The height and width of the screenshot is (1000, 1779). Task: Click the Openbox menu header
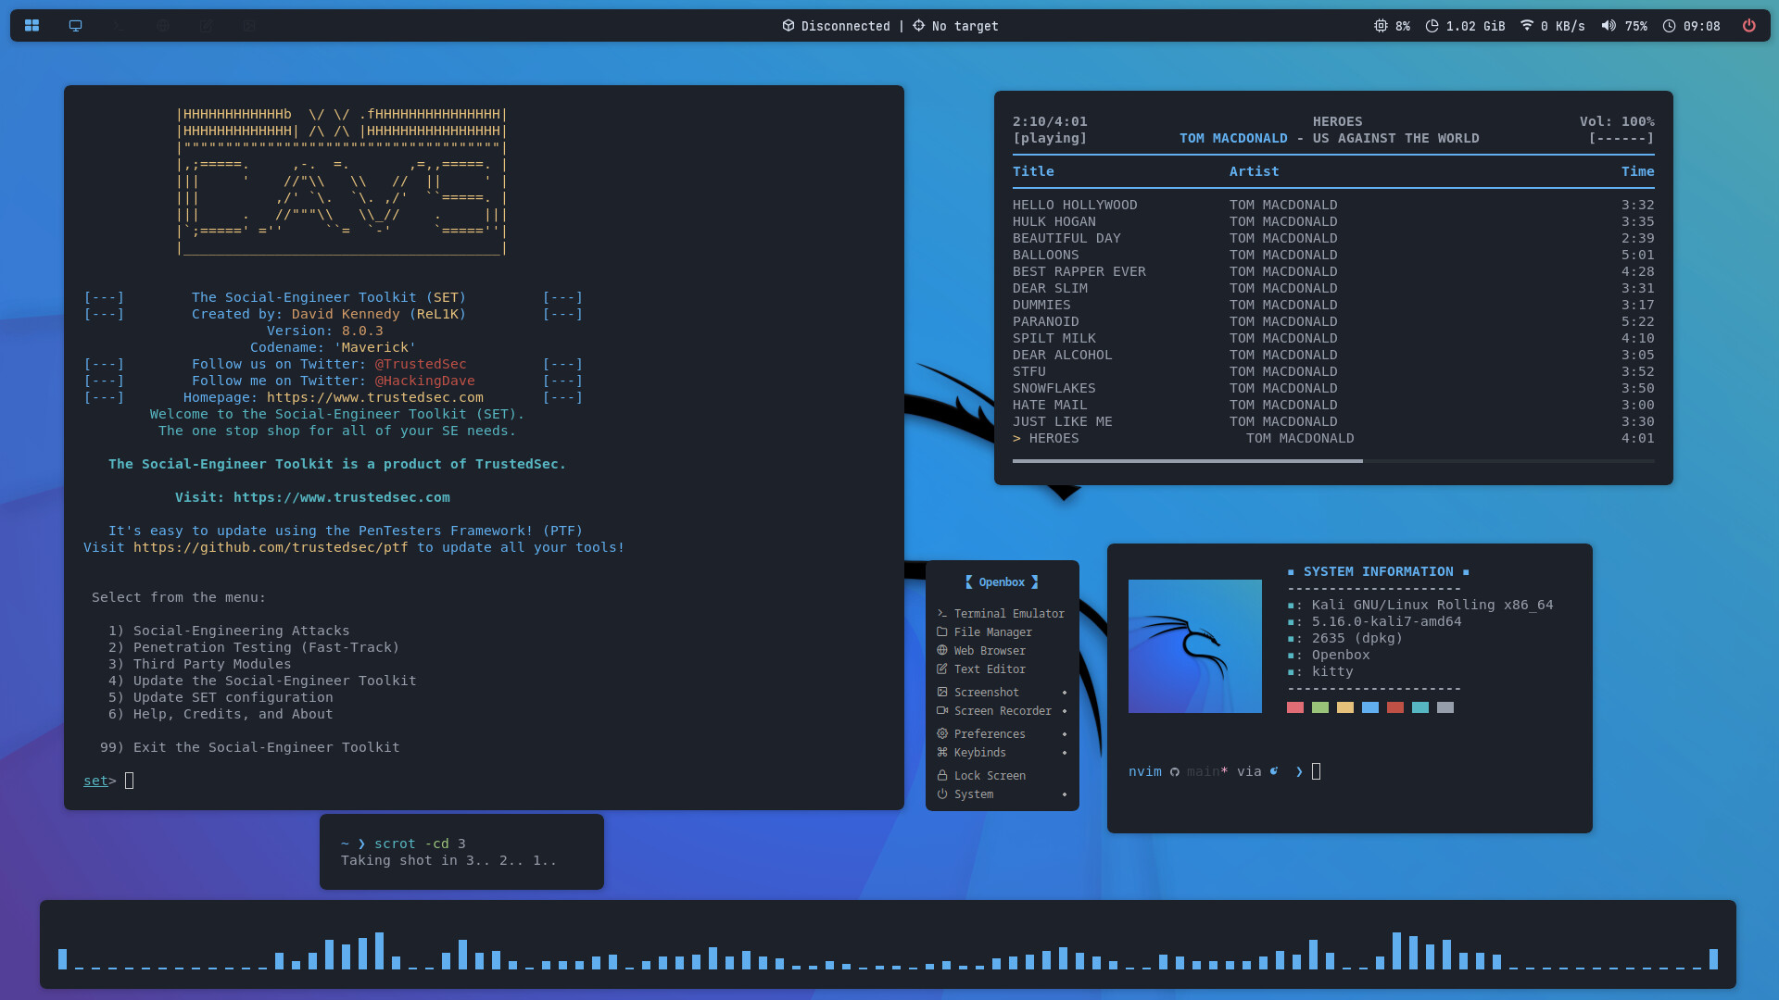coord(1002,582)
